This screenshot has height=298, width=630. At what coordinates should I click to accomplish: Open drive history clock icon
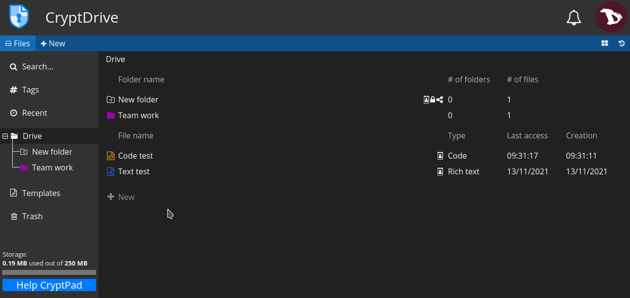tap(622, 43)
